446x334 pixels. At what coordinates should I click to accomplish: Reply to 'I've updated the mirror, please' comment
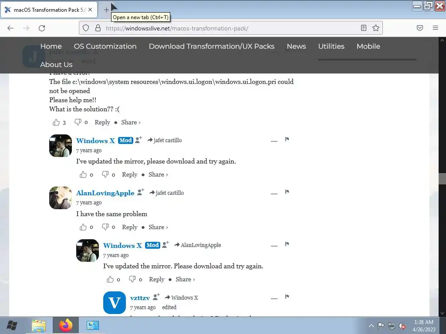(x=130, y=175)
